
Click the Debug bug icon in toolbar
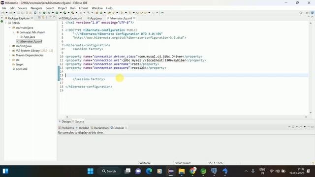pos(49,13)
